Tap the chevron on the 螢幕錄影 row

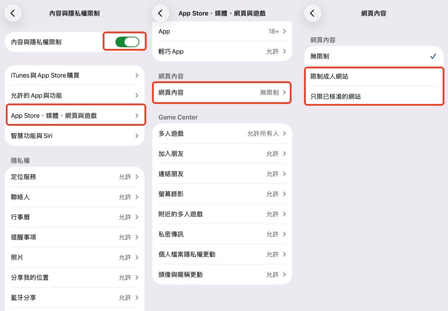(x=284, y=194)
